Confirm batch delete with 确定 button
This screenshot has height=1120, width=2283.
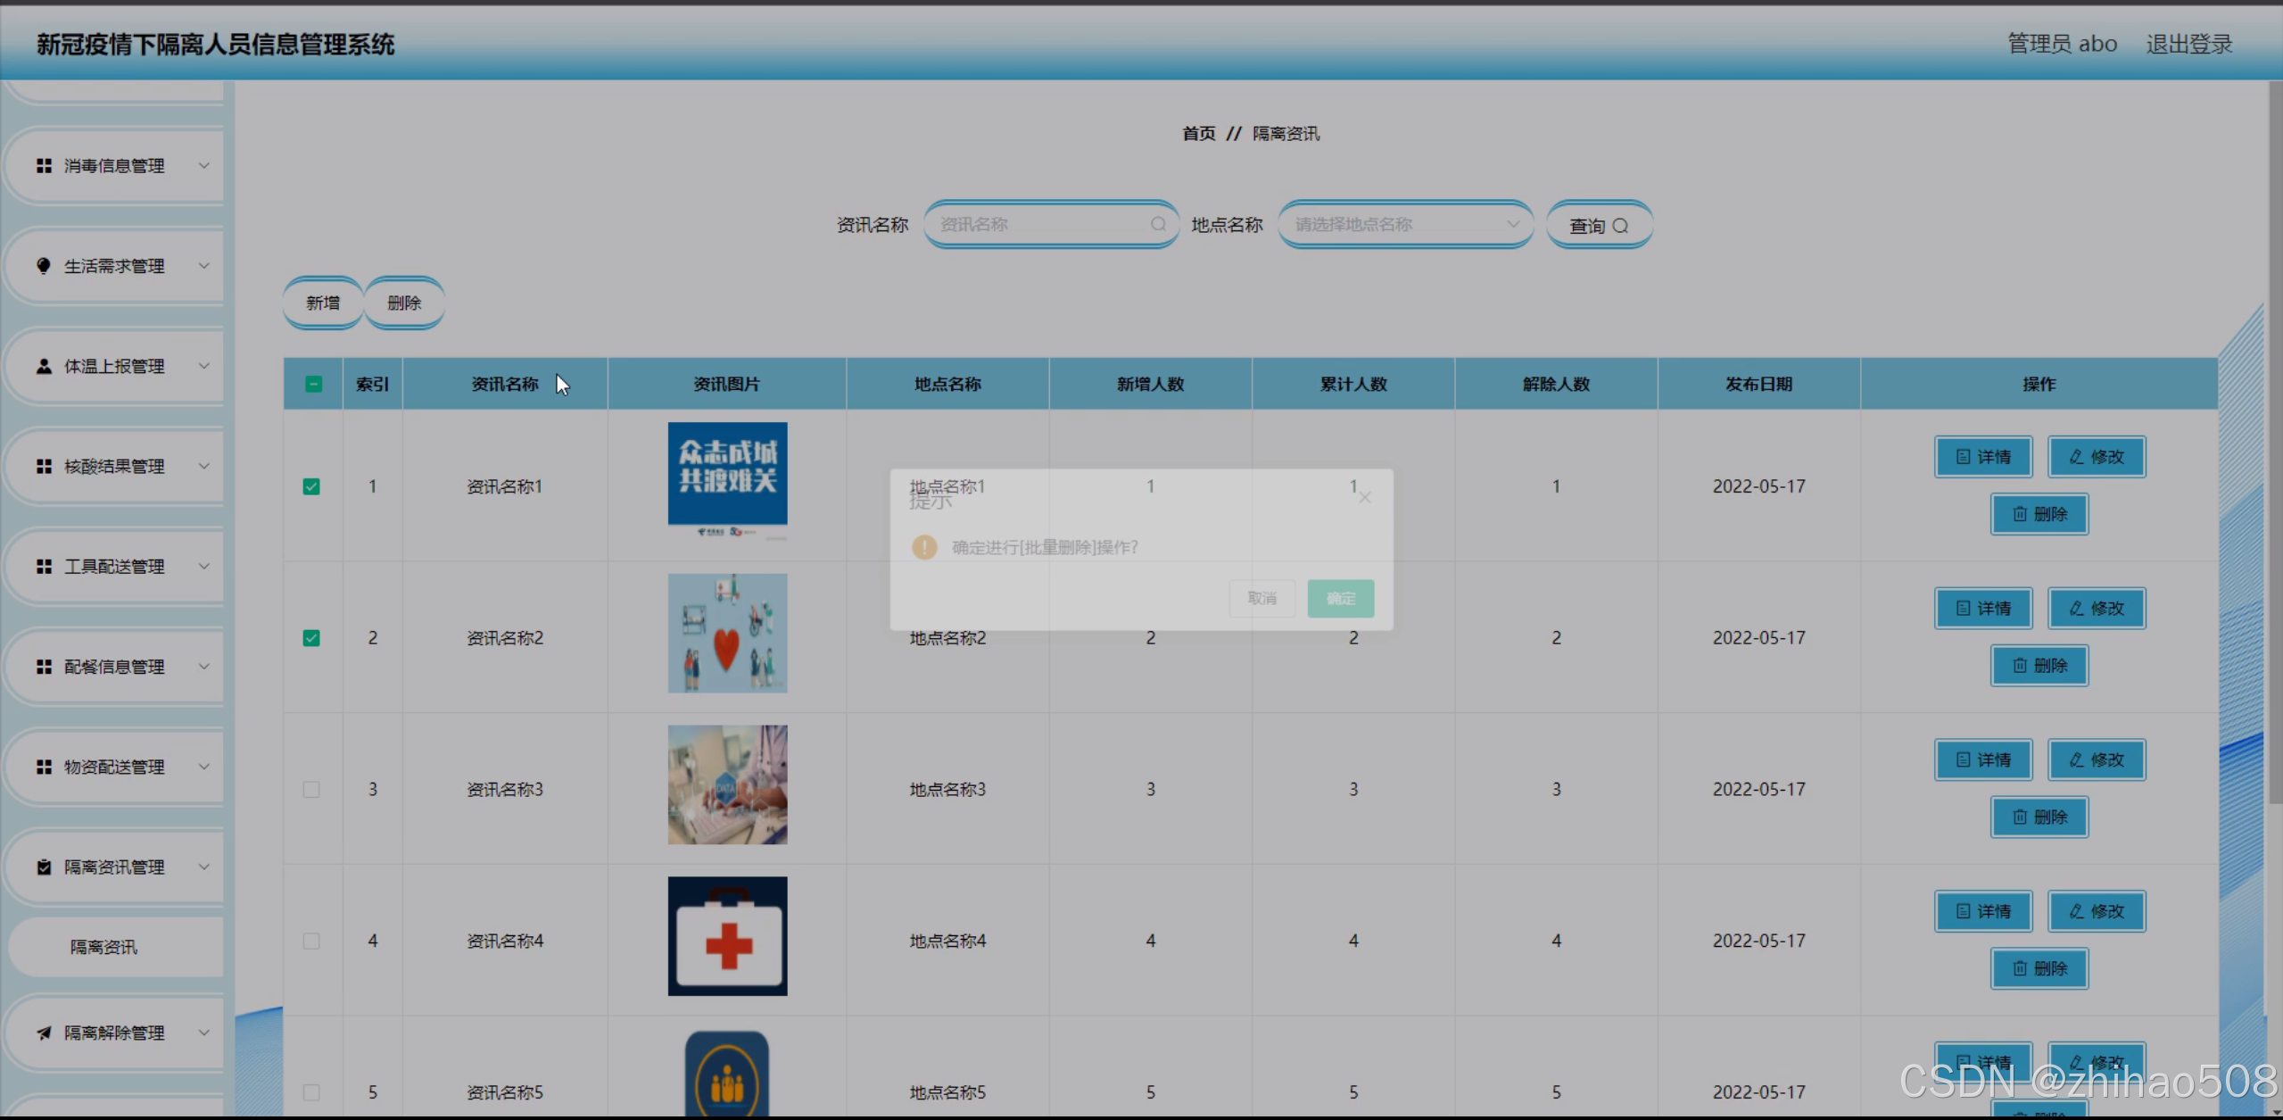click(1340, 598)
